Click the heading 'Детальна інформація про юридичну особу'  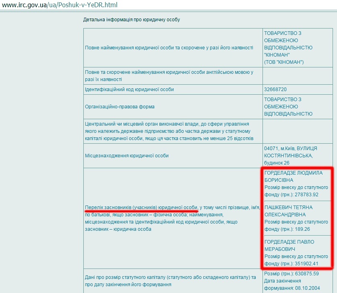point(131,20)
